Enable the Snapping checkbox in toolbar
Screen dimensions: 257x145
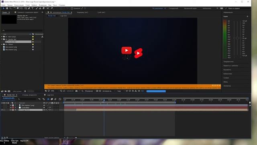click(72, 8)
